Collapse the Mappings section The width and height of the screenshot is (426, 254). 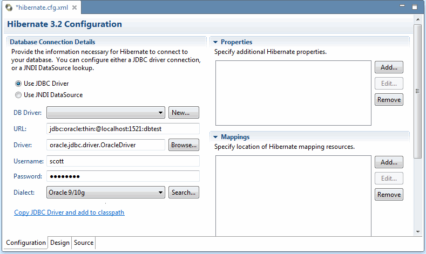pyautogui.click(x=215, y=138)
